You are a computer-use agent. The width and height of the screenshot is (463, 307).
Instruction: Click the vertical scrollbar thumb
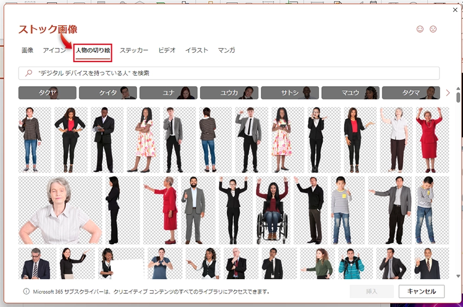[x=458, y=97]
